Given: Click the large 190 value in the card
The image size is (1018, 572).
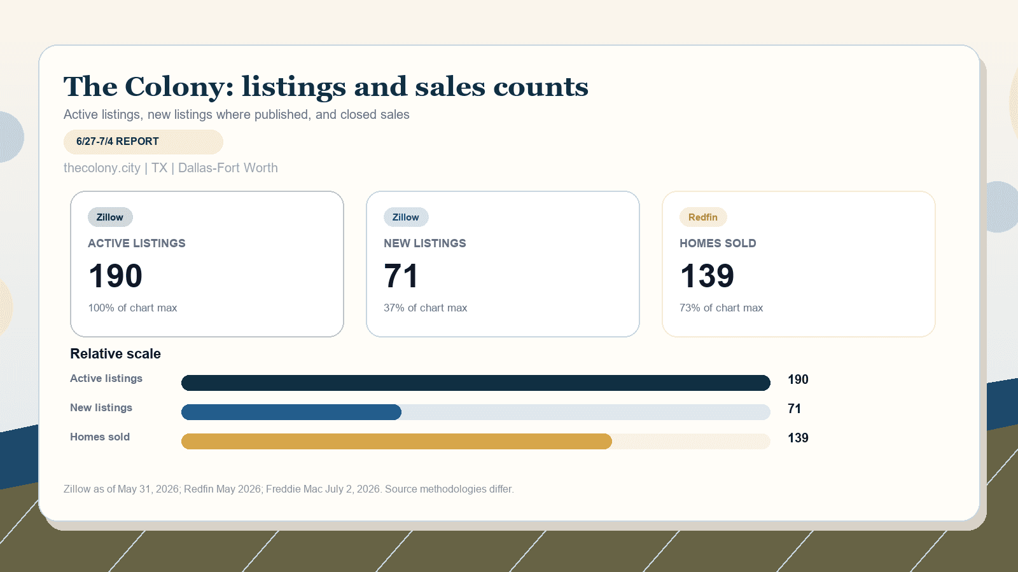Looking at the screenshot, I should pyautogui.click(x=115, y=276).
